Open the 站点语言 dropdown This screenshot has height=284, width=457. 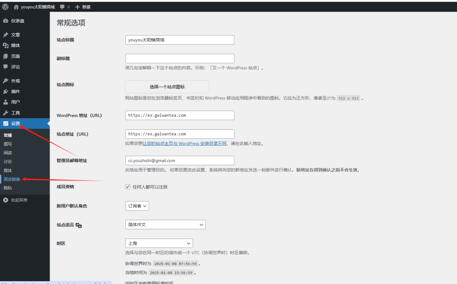pyautogui.click(x=165, y=224)
